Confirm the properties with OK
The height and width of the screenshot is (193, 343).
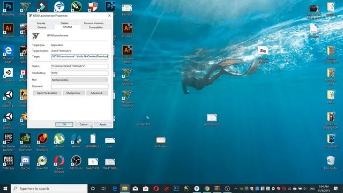64,124
